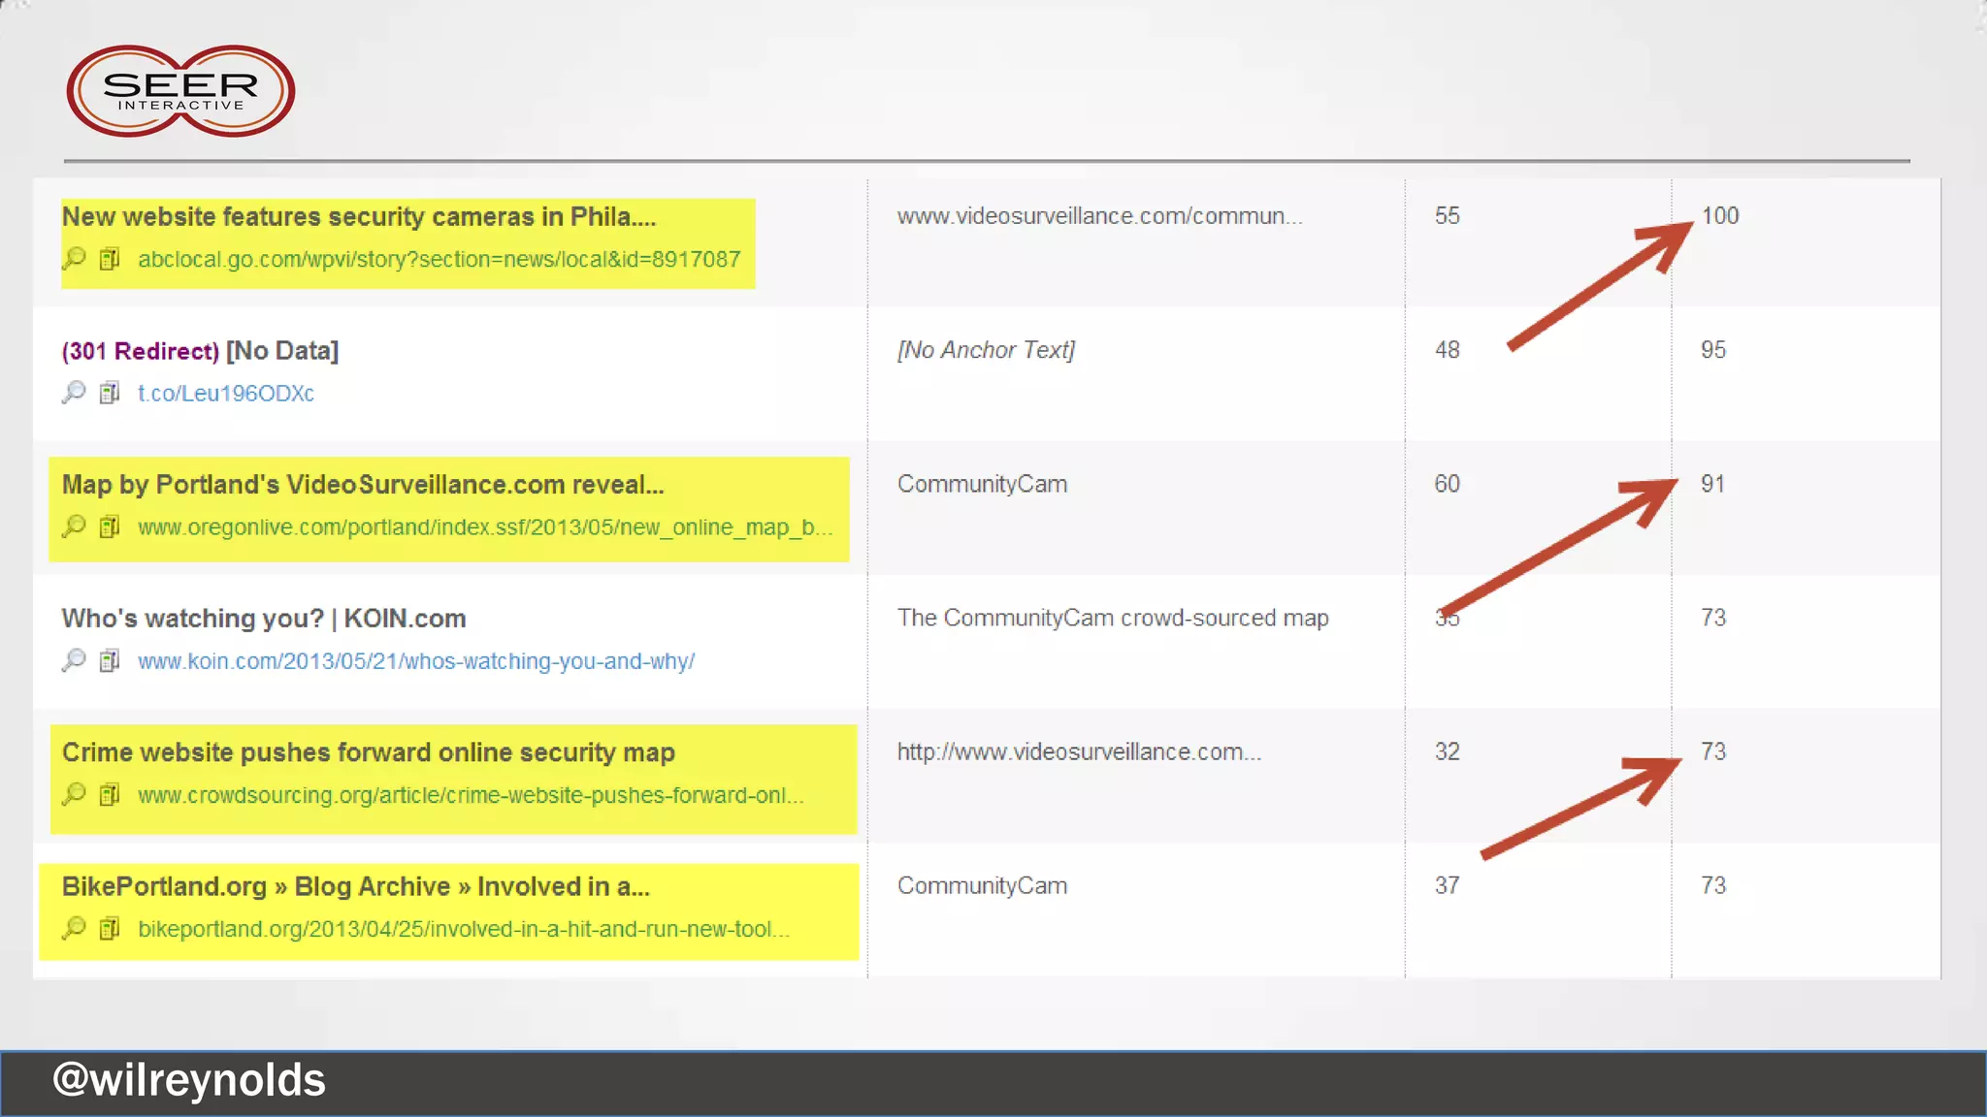The width and height of the screenshot is (1987, 1117).
Task: Click page icon beside crowdsourcing.org URL
Action: (110, 794)
